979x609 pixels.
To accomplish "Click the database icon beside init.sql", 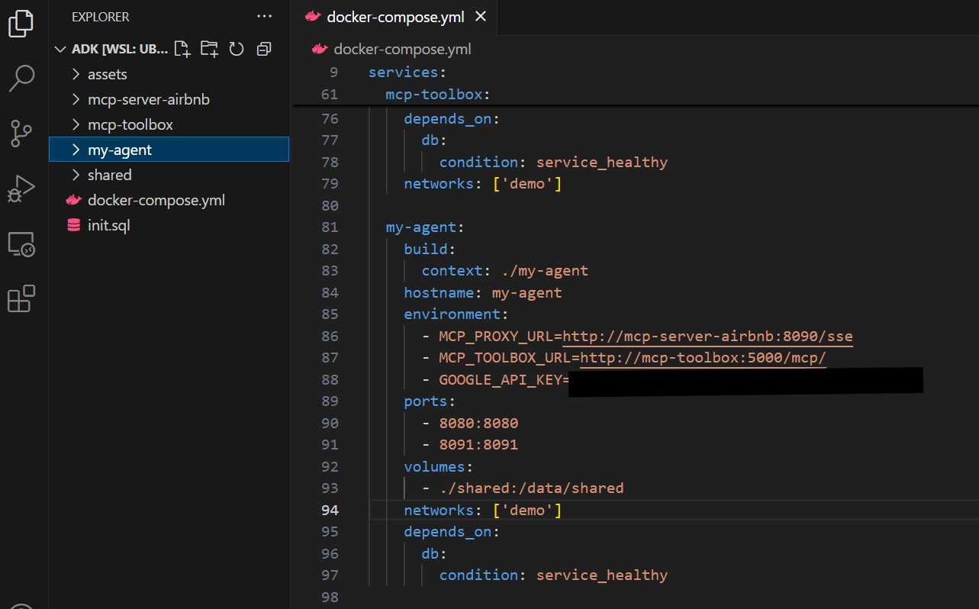I will [73, 225].
